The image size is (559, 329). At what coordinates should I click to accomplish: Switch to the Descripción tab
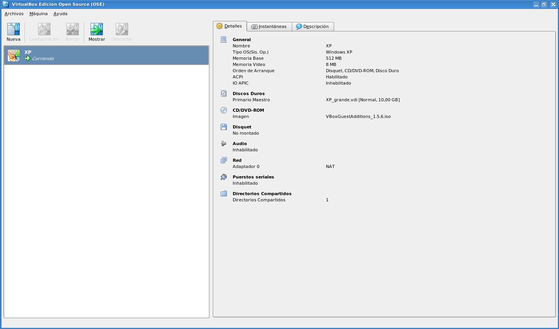pos(313,26)
